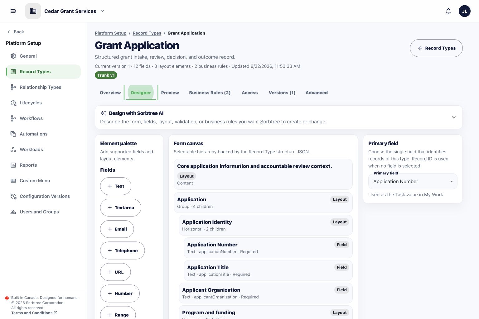The image size is (479, 319).
Task: Click the Back chevron icon
Action: [9, 32]
